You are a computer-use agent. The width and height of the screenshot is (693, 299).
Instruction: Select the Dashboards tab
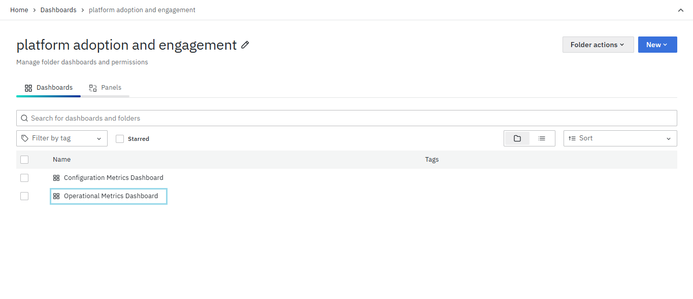[x=49, y=88]
